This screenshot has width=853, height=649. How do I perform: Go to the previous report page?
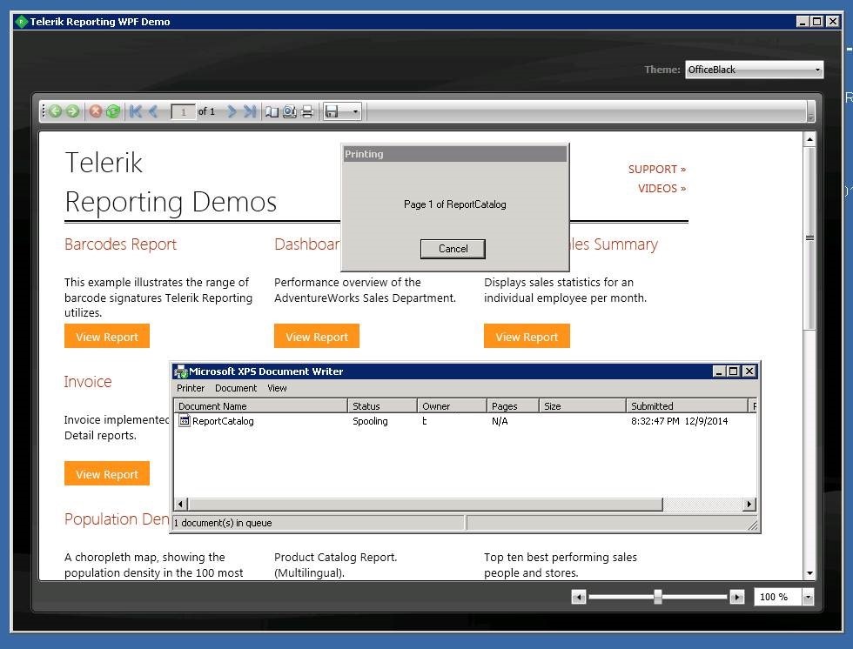pyautogui.click(x=153, y=111)
